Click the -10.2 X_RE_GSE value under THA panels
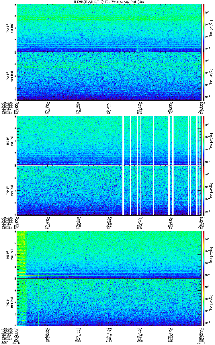The width and height of the screenshot is (215, 345). tap(202, 103)
